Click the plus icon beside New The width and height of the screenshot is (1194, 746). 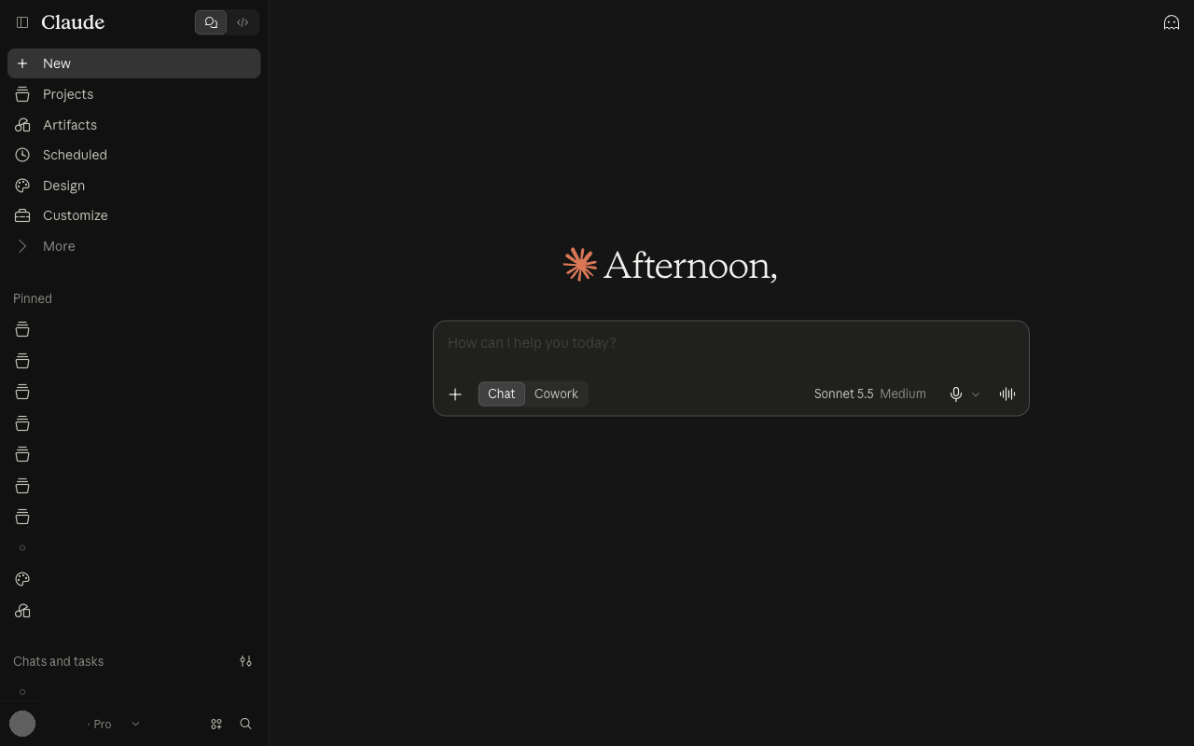pyautogui.click(x=22, y=63)
